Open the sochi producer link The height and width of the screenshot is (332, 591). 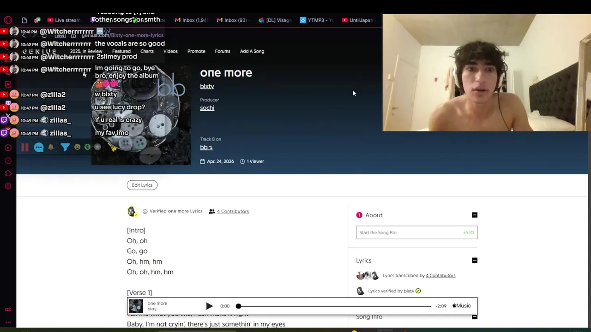(207, 108)
